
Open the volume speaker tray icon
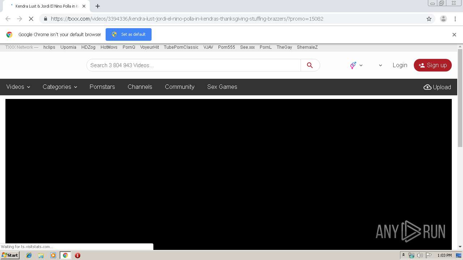point(420,255)
